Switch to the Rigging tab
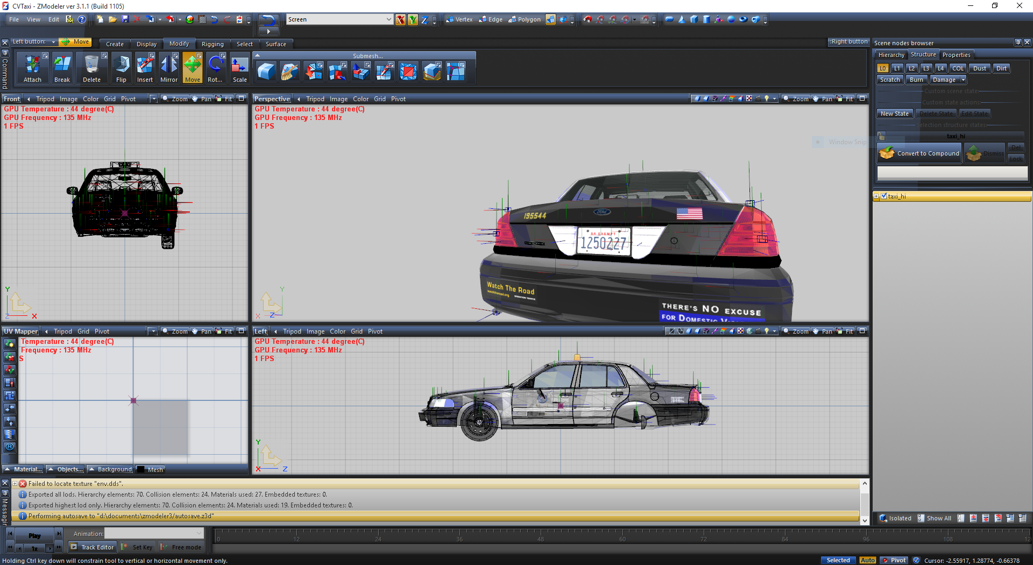Screen dimensions: 1033x565 pos(213,44)
